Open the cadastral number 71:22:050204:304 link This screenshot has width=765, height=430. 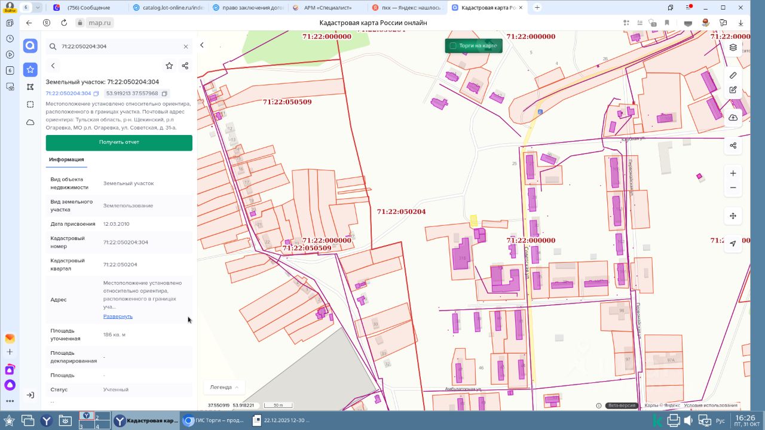pos(68,94)
